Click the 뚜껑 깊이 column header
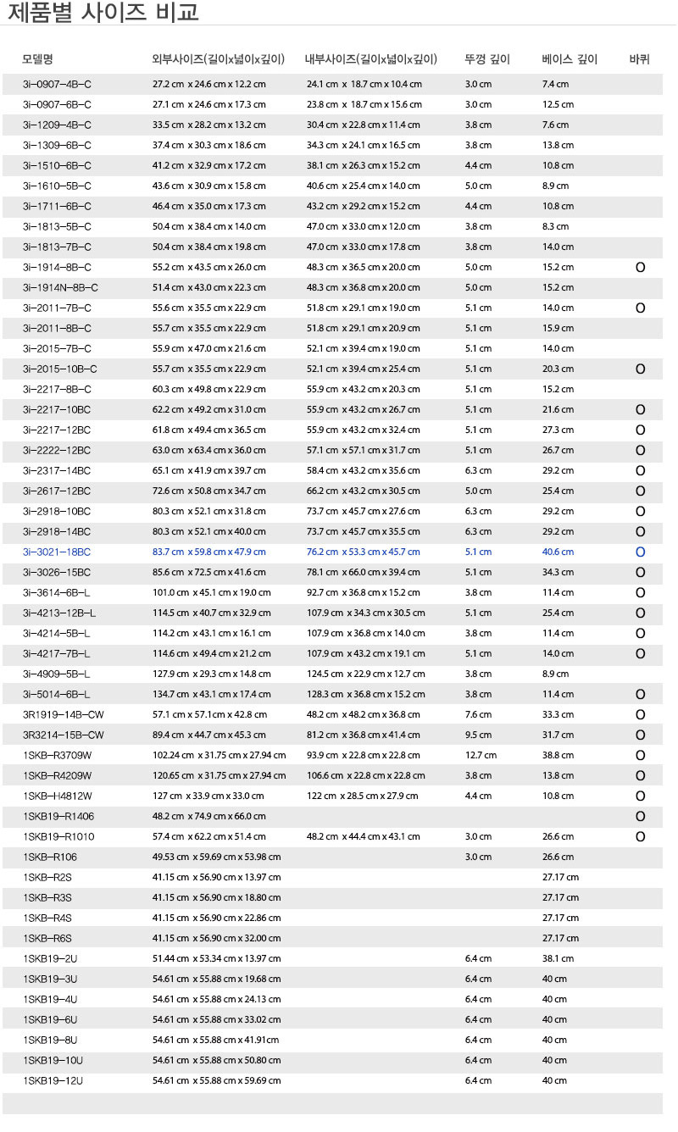Viewport: 678px width, 1132px height. pos(487,59)
